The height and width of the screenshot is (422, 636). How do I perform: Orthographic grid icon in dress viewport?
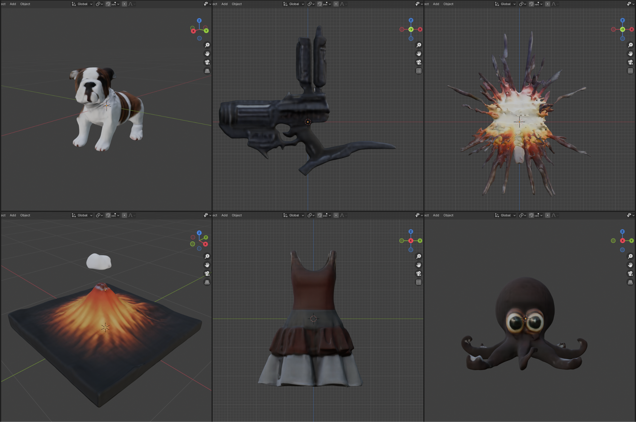(419, 282)
